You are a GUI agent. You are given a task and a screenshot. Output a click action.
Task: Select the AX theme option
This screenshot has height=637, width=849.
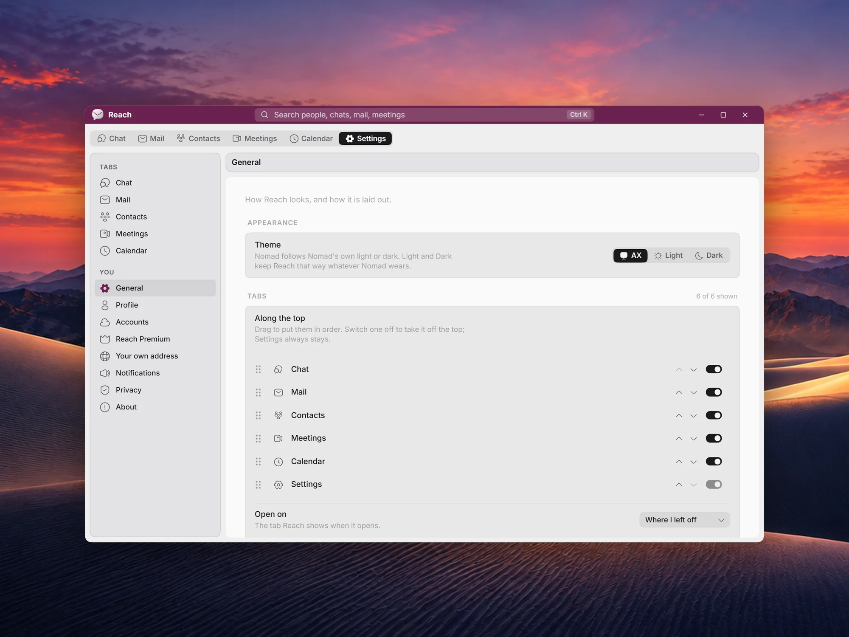click(x=630, y=255)
